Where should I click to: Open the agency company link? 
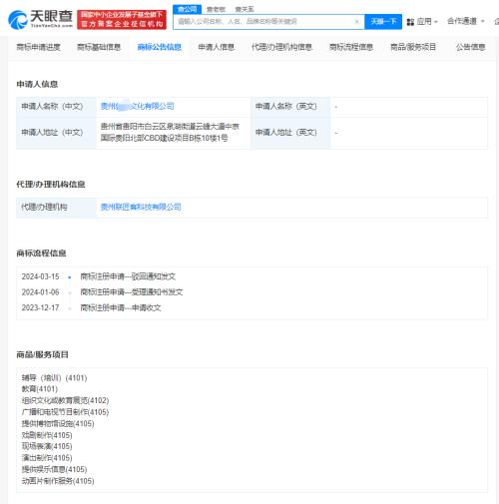(x=141, y=207)
